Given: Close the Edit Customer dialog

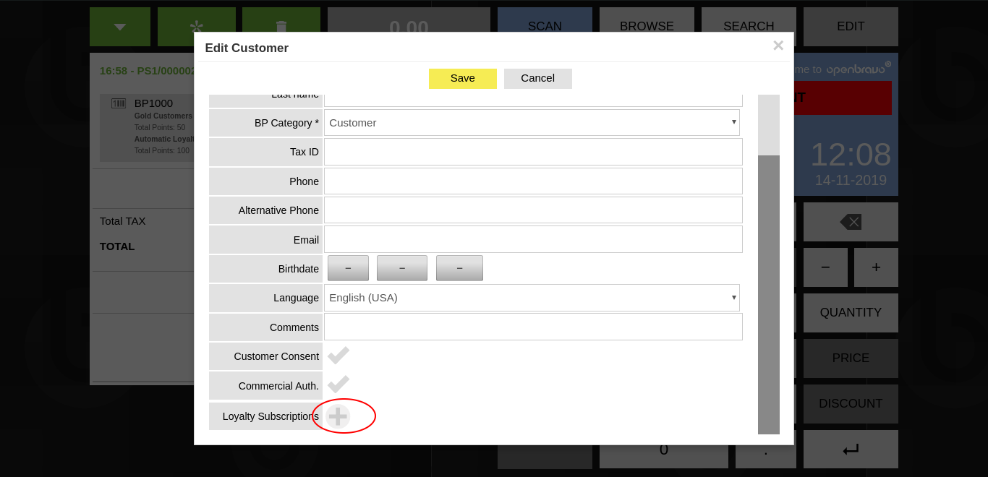Looking at the screenshot, I should click(778, 46).
